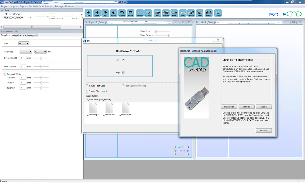
Task: Open the Export menu
Action: coord(23,6)
